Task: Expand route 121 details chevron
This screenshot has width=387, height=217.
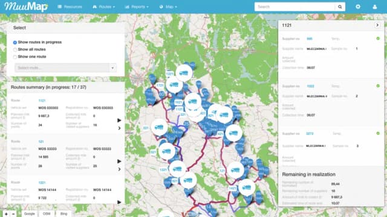Action: (x=120, y=169)
